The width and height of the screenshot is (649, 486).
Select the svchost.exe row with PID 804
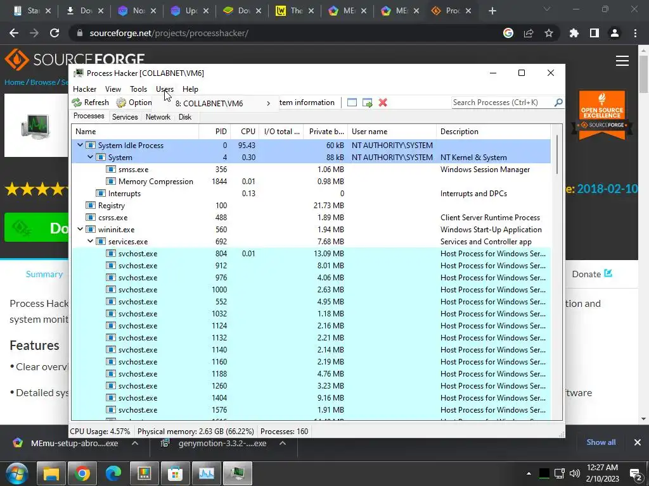pos(311,253)
